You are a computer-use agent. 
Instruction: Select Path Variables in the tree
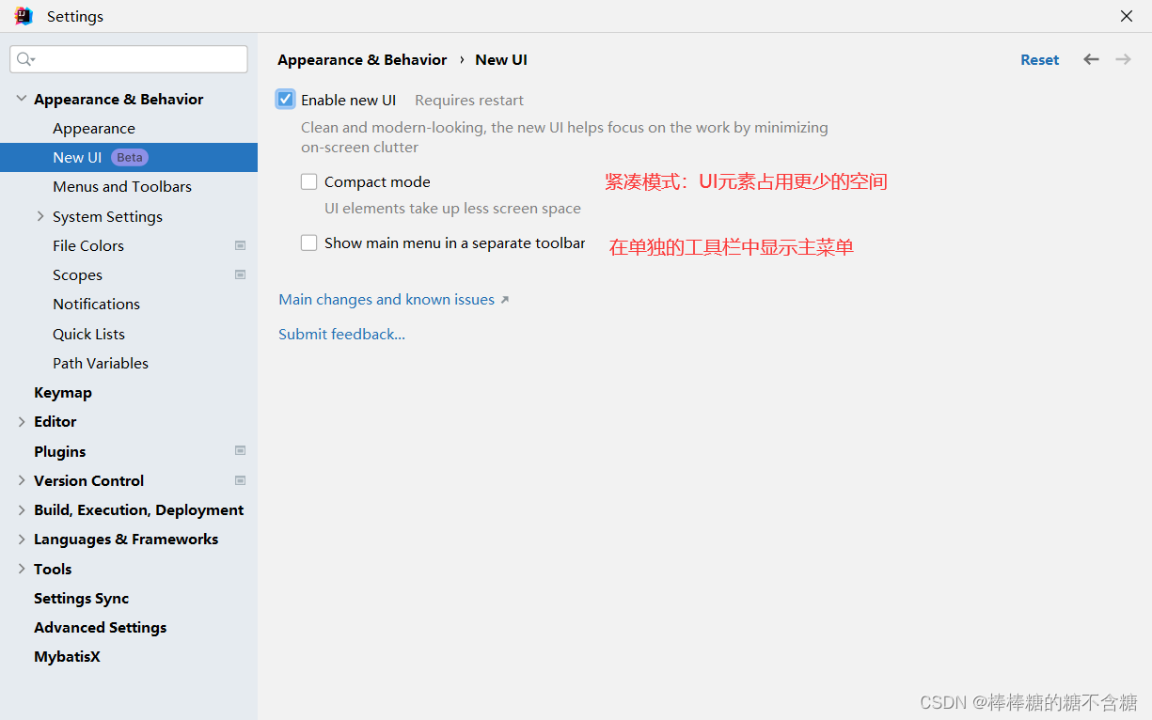tap(101, 363)
